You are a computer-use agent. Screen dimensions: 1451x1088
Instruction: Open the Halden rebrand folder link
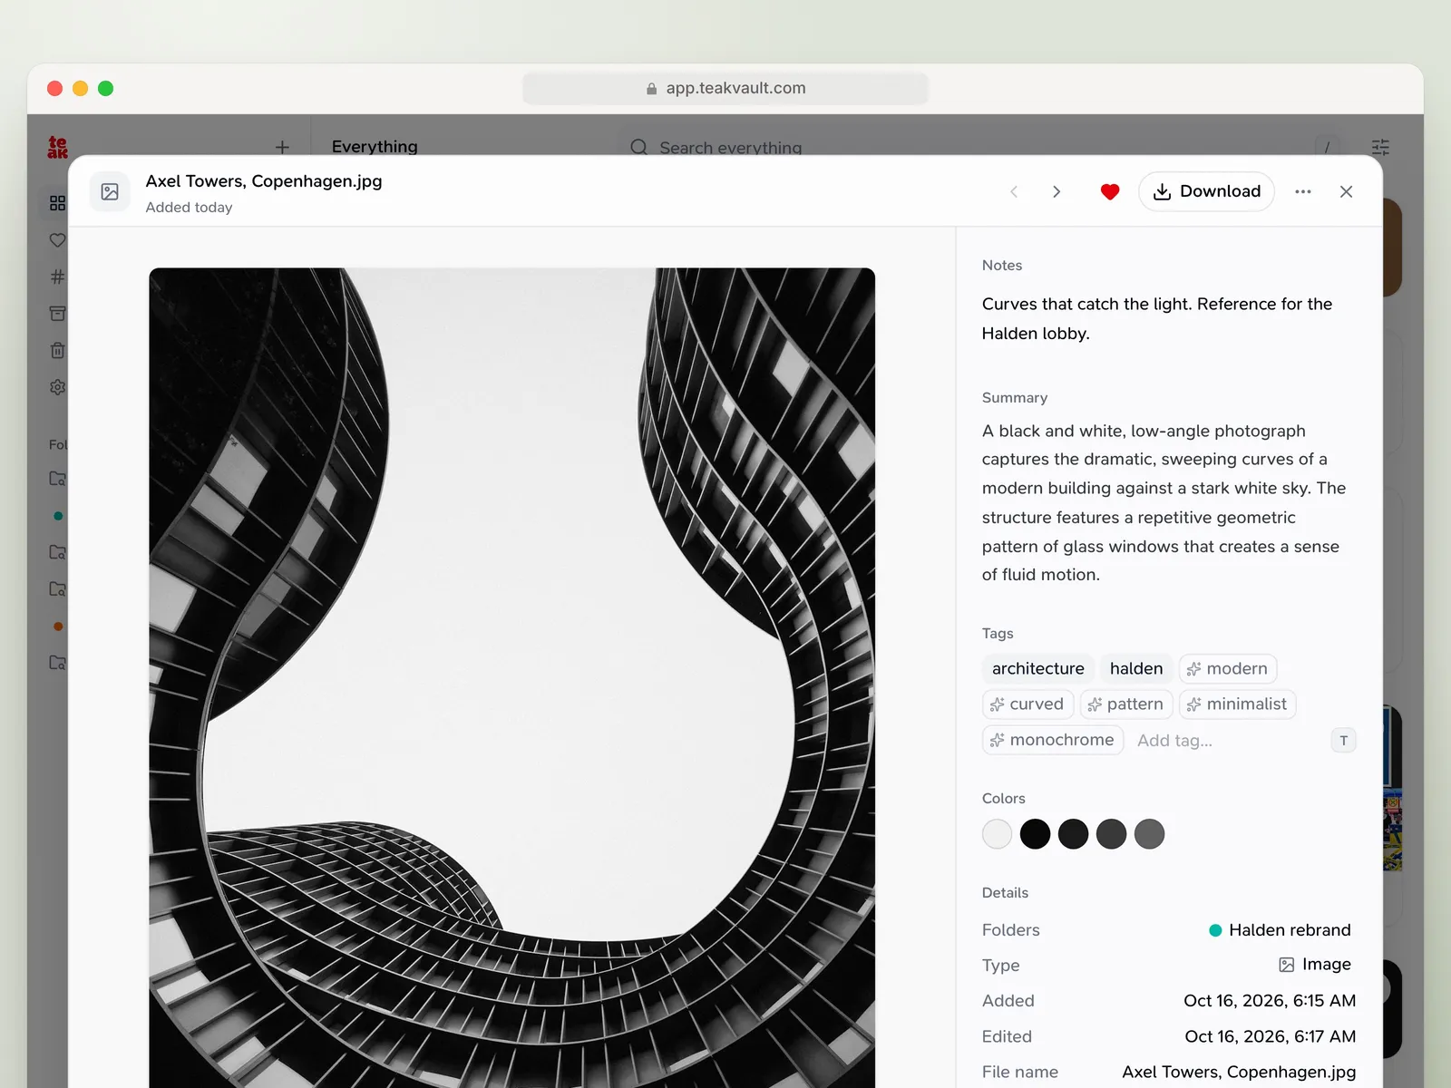coord(1280,930)
